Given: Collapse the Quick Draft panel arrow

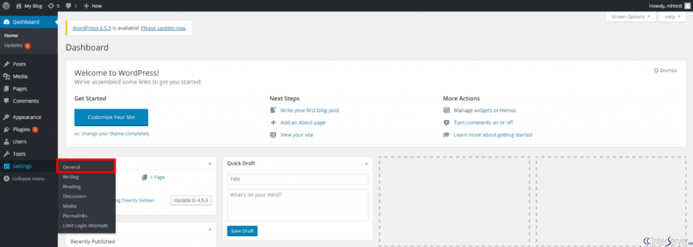Looking at the screenshot, I should point(366,163).
